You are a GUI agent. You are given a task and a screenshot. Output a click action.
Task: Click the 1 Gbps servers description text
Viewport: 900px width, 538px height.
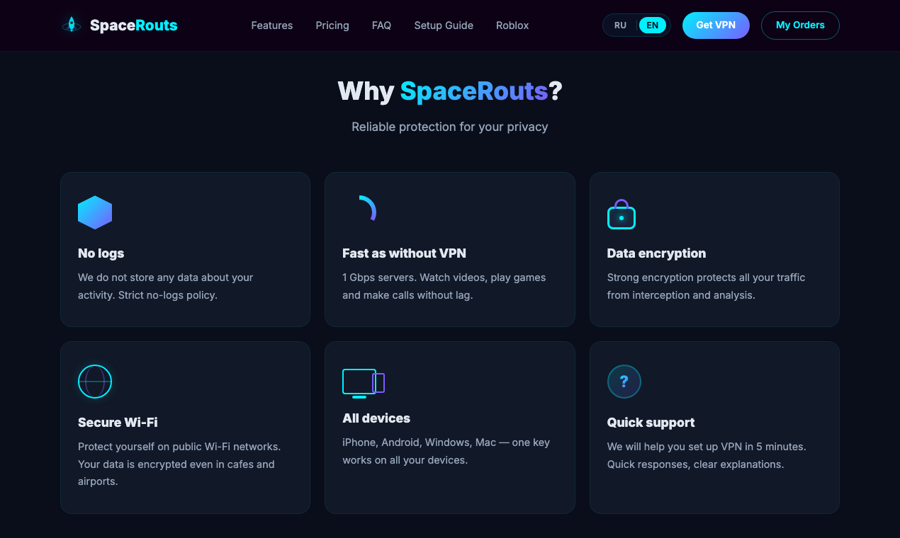click(x=444, y=286)
